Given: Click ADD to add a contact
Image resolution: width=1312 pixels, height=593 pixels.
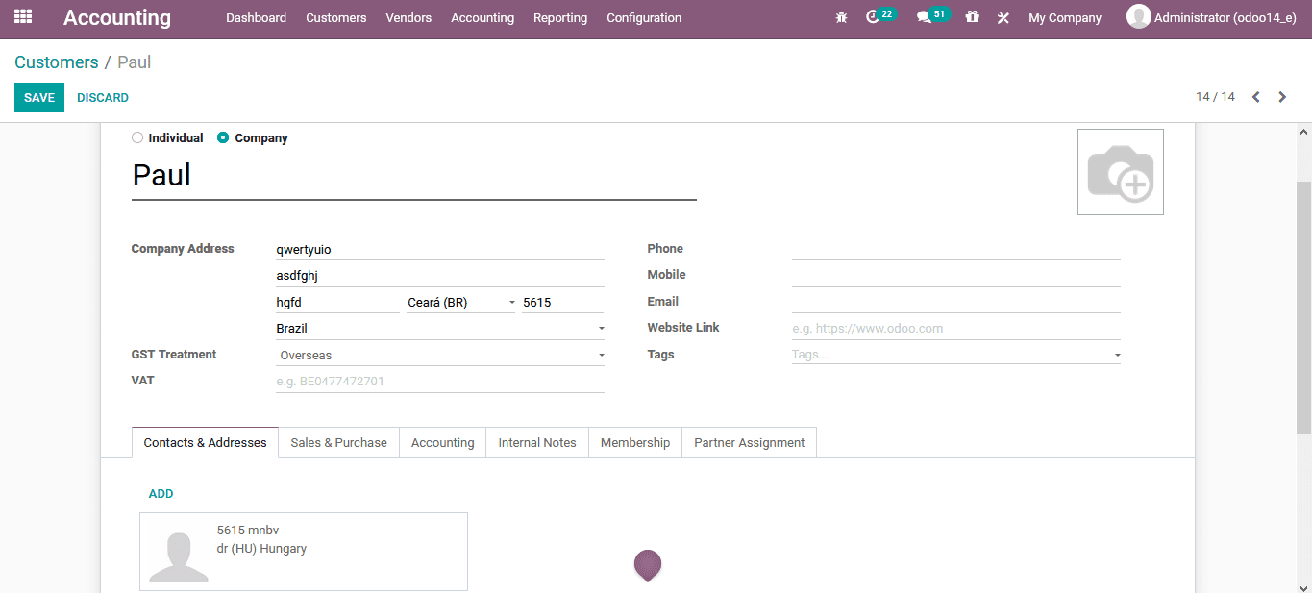Looking at the screenshot, I should tap(161, 493).
